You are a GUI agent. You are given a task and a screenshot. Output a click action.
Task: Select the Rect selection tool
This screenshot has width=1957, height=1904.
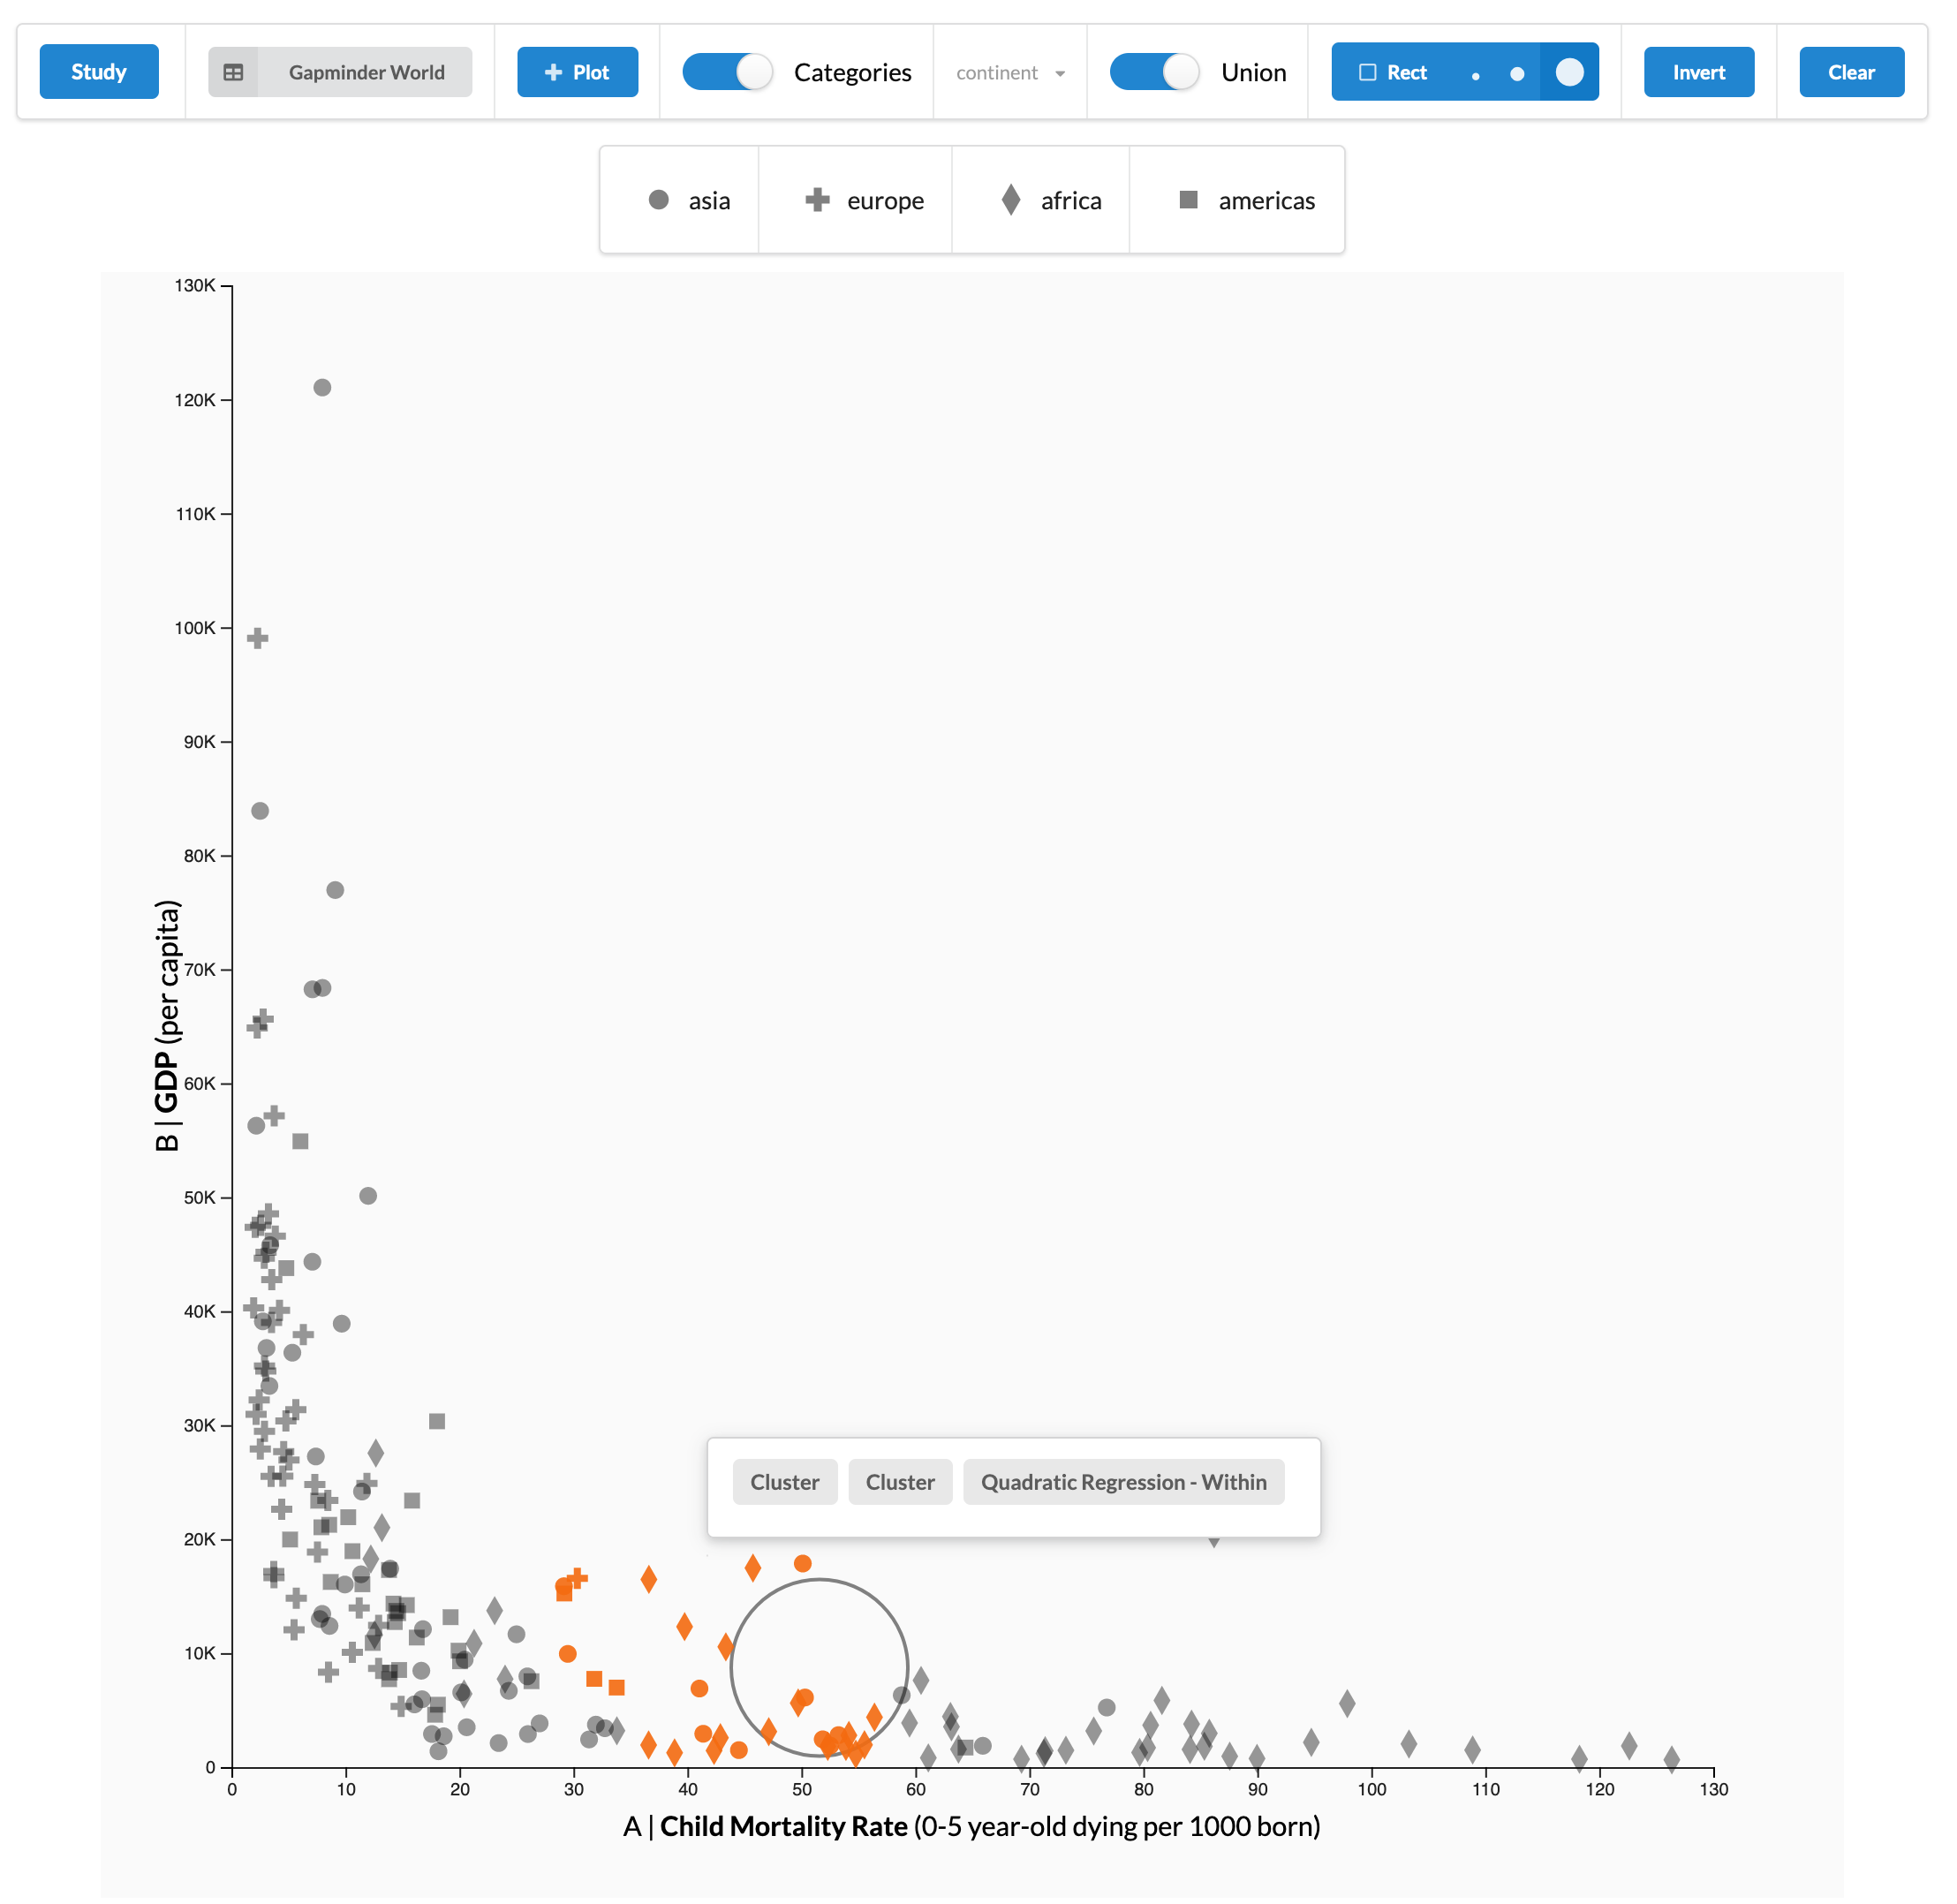(x=1393, y=73)
